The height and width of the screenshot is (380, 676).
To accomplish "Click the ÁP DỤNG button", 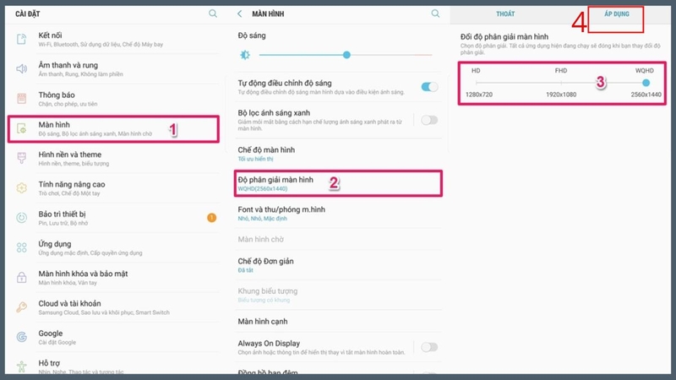I will [617, 14].
